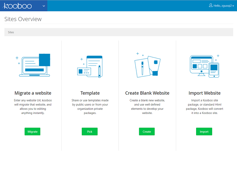Click the Create Blank Website paintbrush illustration

point(147,65)
